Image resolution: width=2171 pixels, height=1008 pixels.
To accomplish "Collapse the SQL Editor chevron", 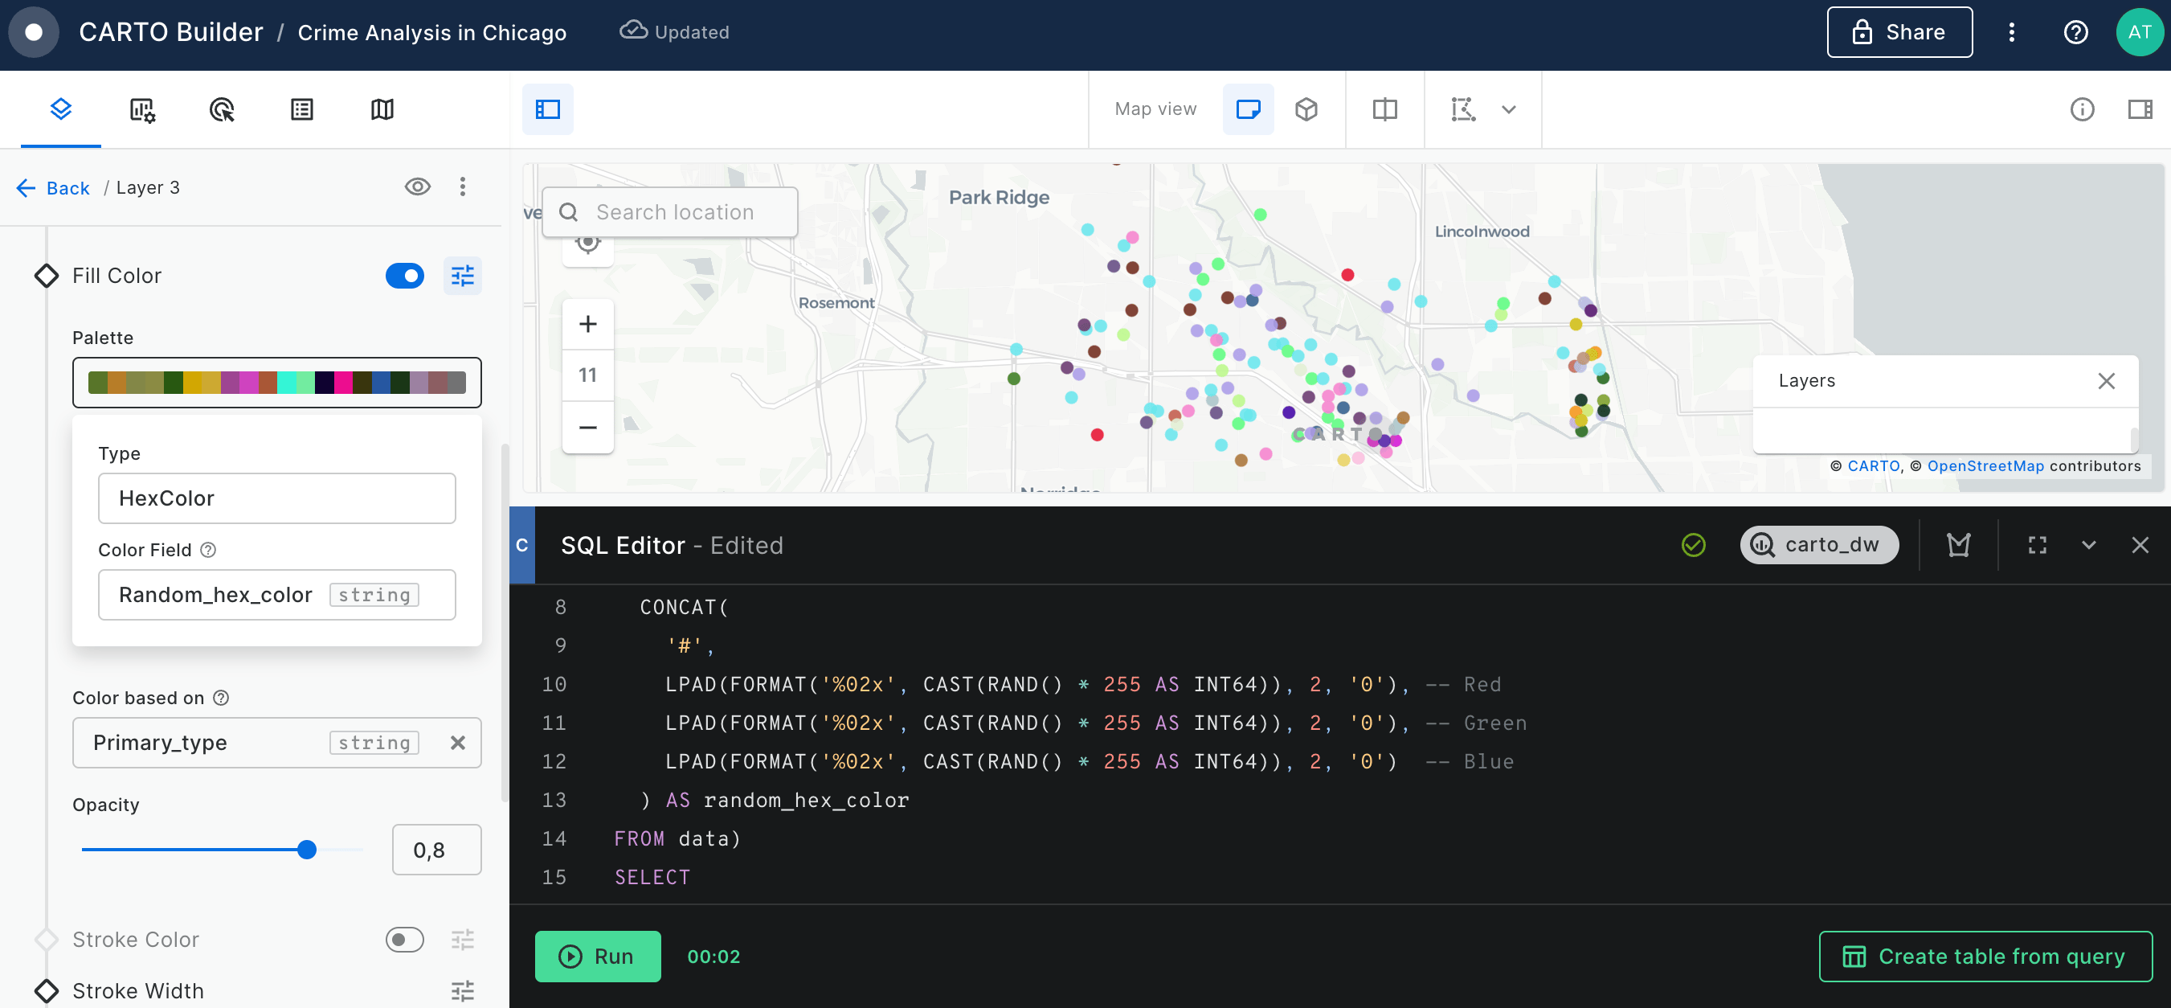I will (2087, 544).
